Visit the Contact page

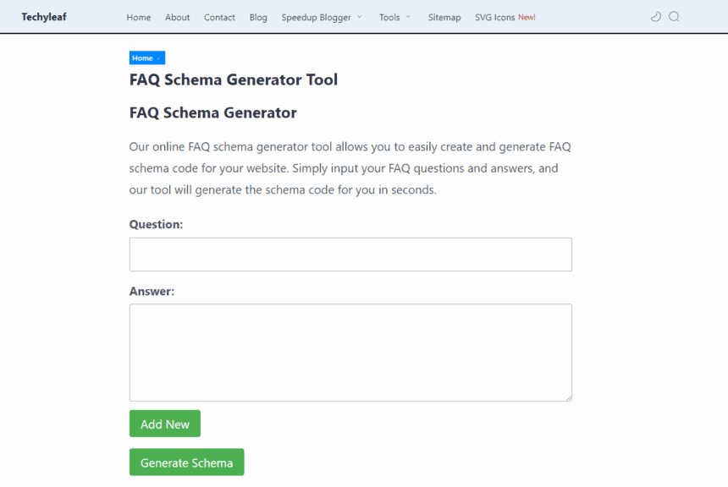pyautogui.click(x=219, y=17)
